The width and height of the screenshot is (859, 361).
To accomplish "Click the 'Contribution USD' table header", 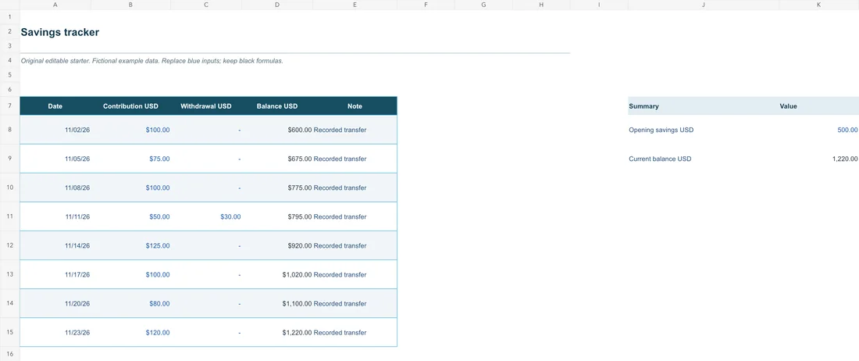I will [130, 106].
